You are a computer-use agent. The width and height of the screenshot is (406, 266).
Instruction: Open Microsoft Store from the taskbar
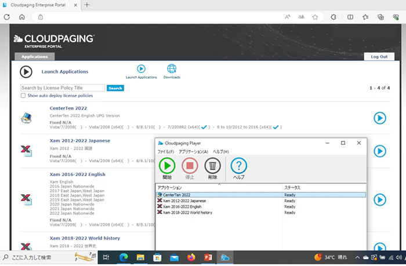pyautogui.click(x=157, y=257)
